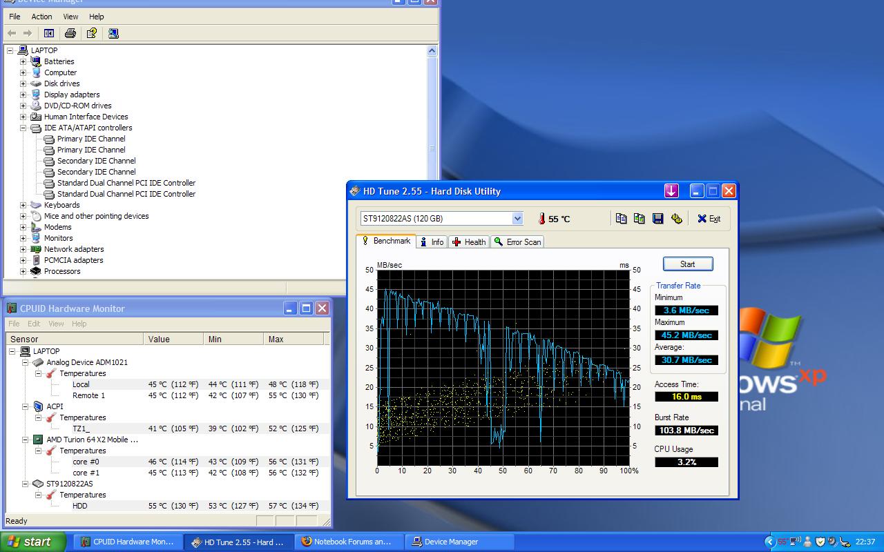This screenshot has width=884, height=552.
Task: Click the Max column header in Hardware Monitor
Action: 294,339
